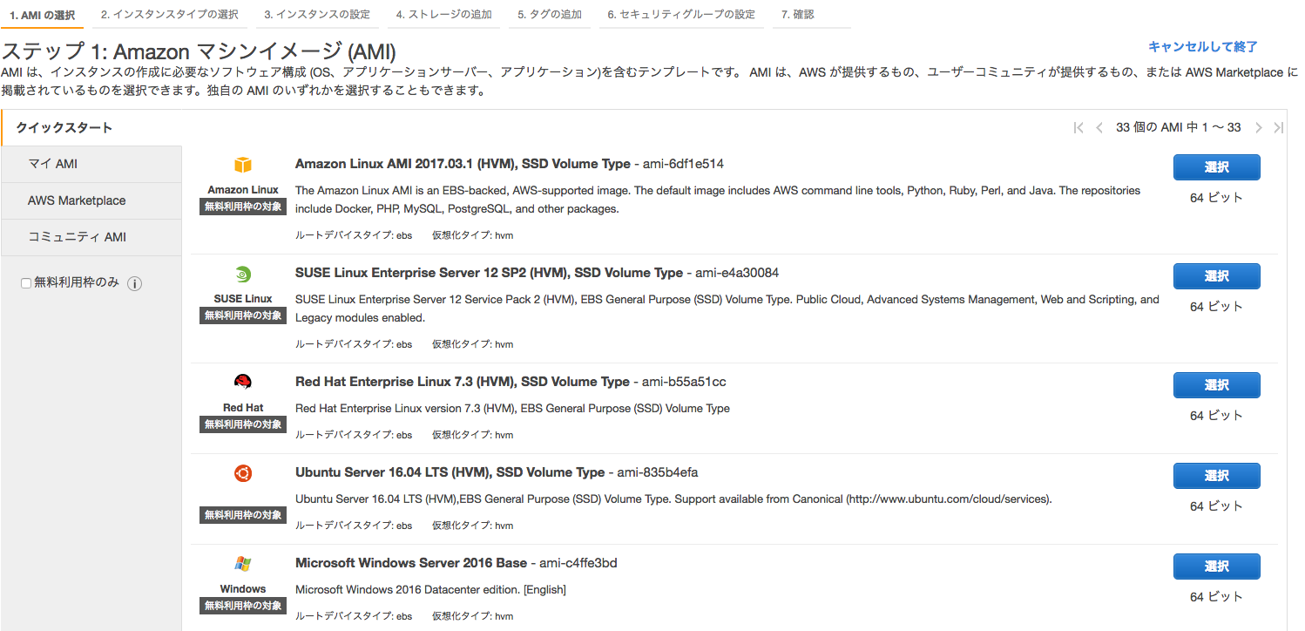
Task: Click the Amazon Linux AMI 2017.03.1 title
Action: pyautogui.click(x=463, y=164)
